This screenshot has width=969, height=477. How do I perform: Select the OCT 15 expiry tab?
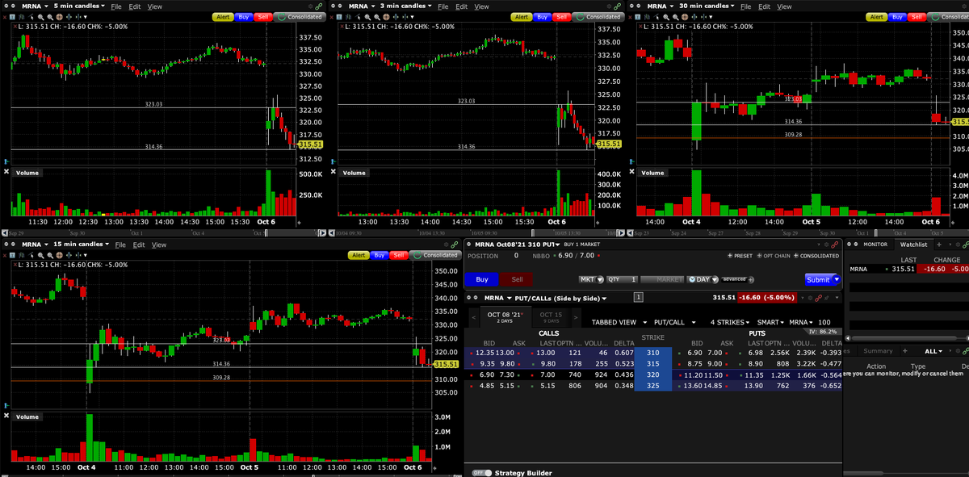point(551,317)
